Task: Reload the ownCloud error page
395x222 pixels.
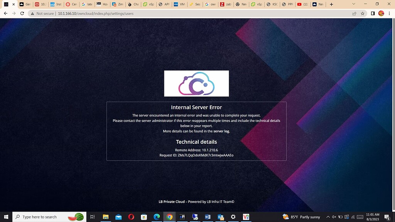Action: click(22, 13)
